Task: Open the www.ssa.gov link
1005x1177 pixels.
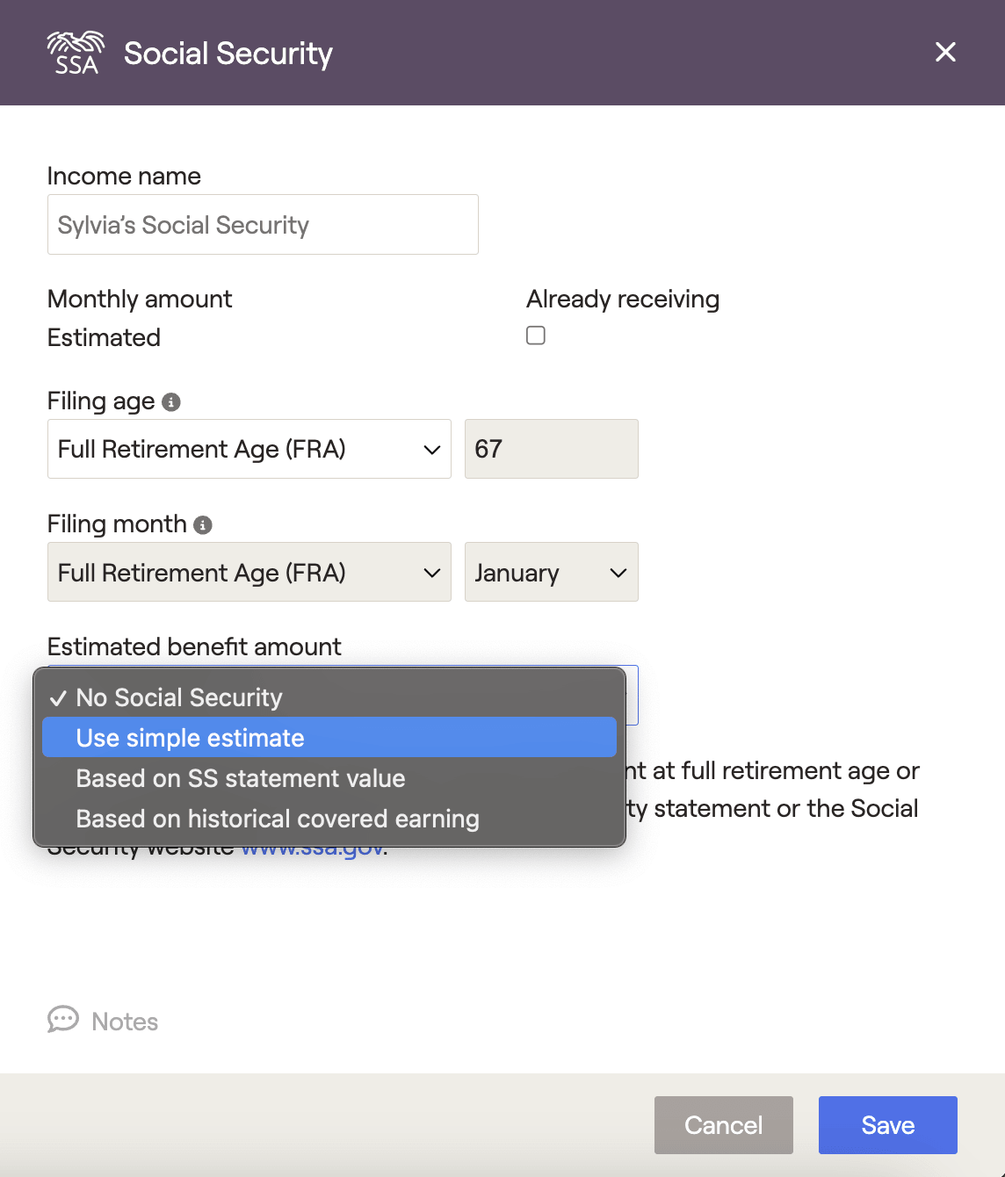Action: 312,851
